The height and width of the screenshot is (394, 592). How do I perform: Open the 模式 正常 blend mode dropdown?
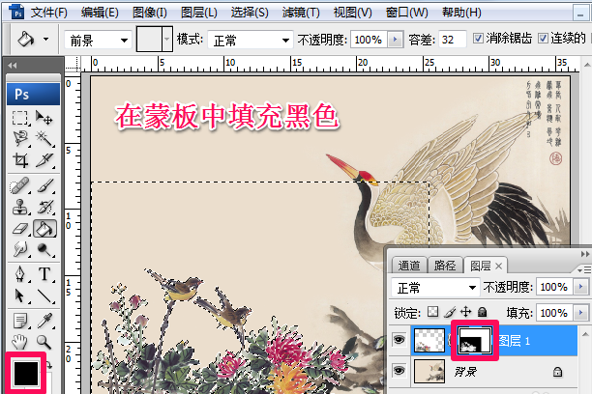251,40
